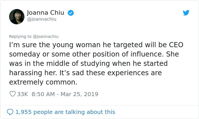199x119 pixels.
Task: Open the @joannachiu handle below the name
Action: point(42,19)
